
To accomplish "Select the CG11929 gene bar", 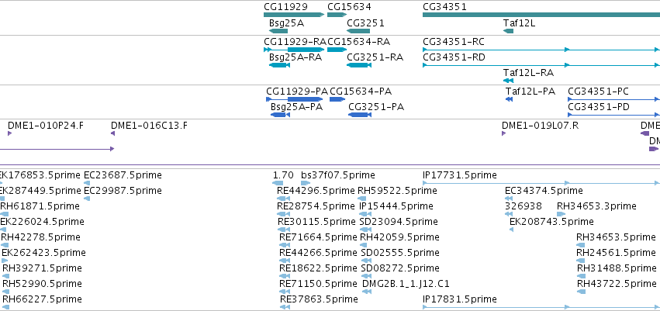I will [x=294, y=15].
